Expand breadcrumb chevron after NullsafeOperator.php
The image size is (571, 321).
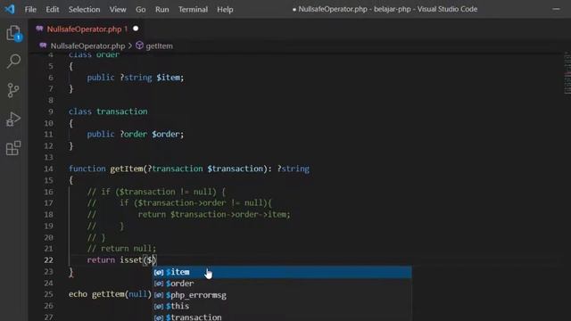pyautogui.click(x=130, y=45)
